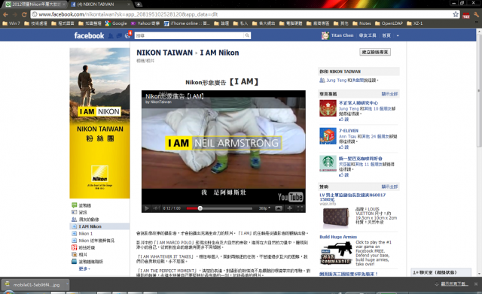Expand the YouTube player size icon
The width and height of the screenshot is (482, 294).
[x=279, y=208]
